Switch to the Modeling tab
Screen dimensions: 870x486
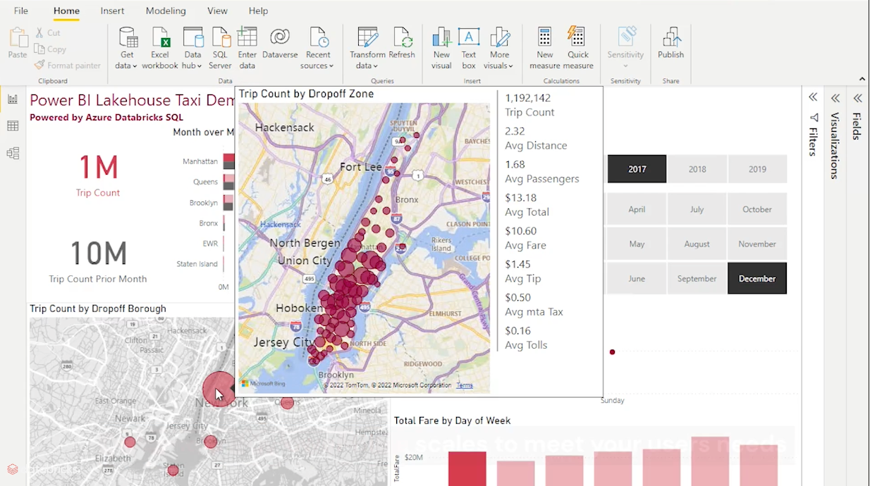coord(166,11)
